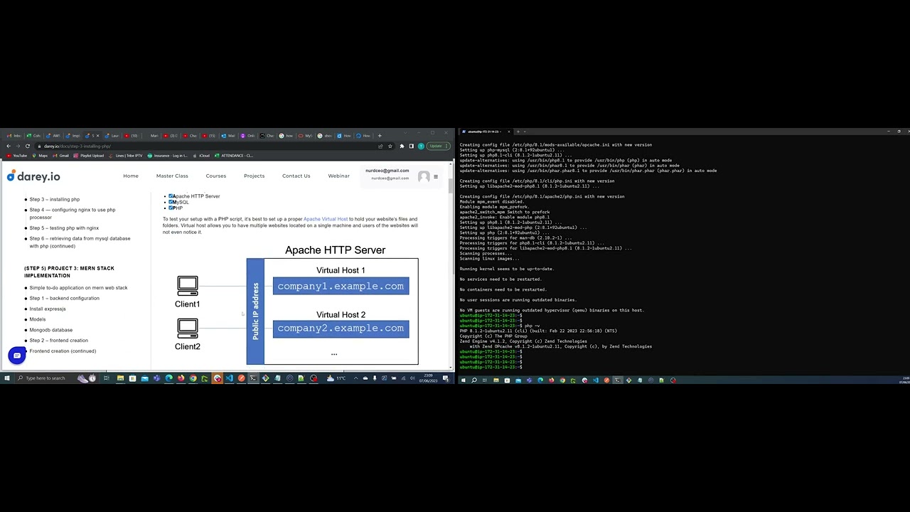The image size is (910, 512).
Task: Open the YouTube bookmark
Action: [x=16, y=155]
